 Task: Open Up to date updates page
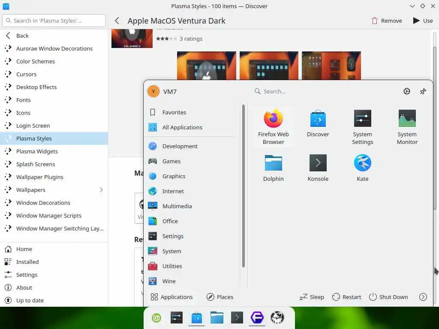coord(54,300)
